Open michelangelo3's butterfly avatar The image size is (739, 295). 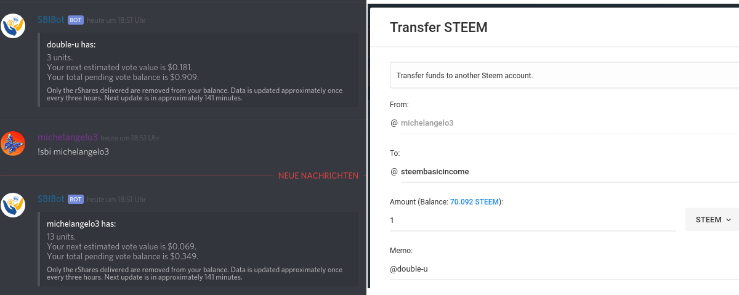click(x=13, y=143)
